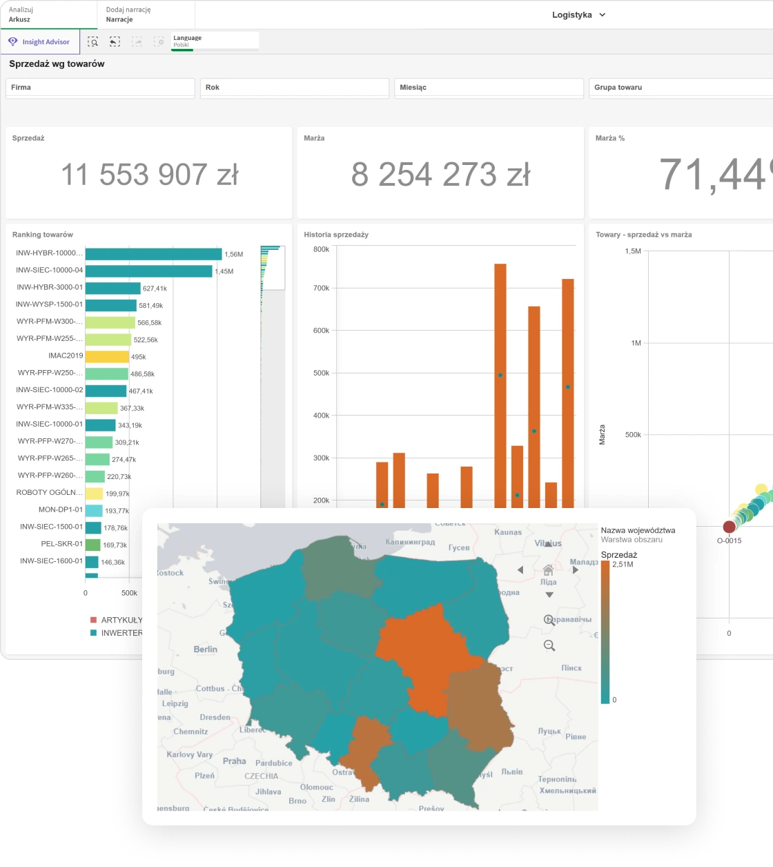Switch to the Analizuj Arkusz tab
The height and width of the screenshot is (867, 773).
(48, 14)
